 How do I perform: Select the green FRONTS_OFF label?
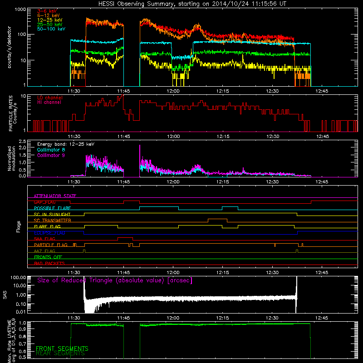click(48, 257)
